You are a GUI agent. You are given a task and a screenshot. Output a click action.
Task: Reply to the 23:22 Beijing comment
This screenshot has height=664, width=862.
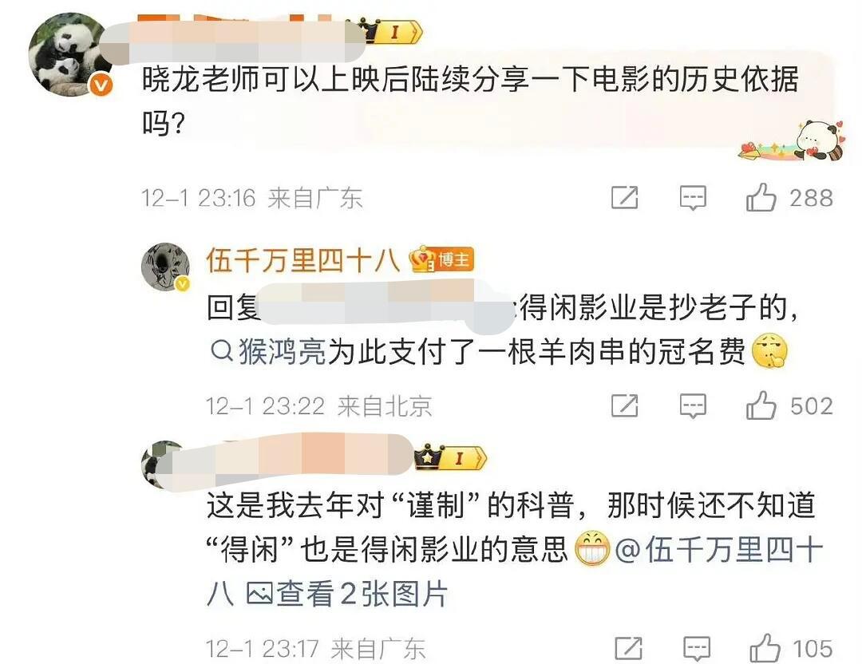tap(693, 406)
